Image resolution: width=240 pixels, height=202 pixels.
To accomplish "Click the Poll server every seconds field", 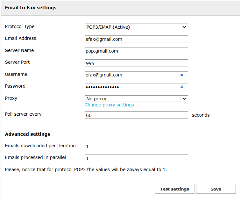I will [x=136, y=115].
